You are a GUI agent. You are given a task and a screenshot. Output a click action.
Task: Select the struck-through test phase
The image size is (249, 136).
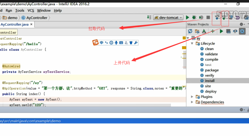[208, 65]
